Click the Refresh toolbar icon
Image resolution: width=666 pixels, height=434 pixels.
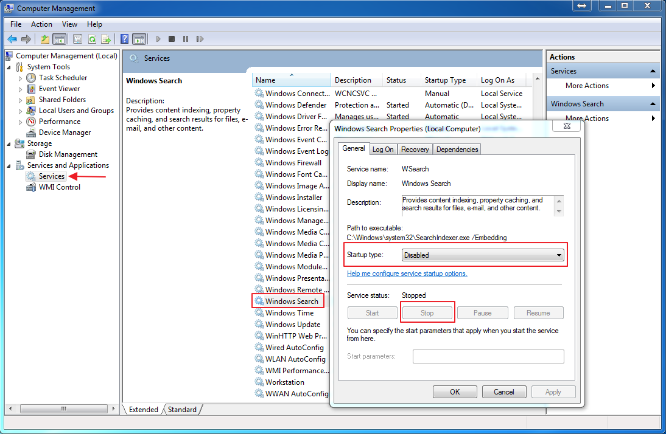(92, 39)
